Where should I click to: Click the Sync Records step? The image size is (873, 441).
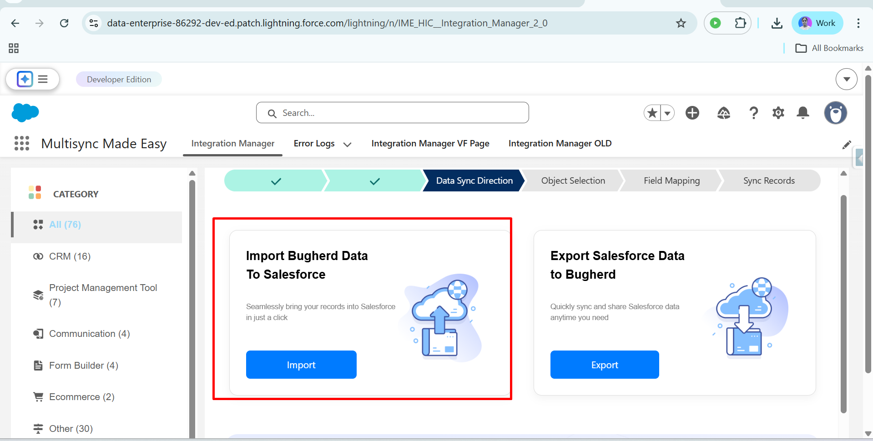pos(769,181)
